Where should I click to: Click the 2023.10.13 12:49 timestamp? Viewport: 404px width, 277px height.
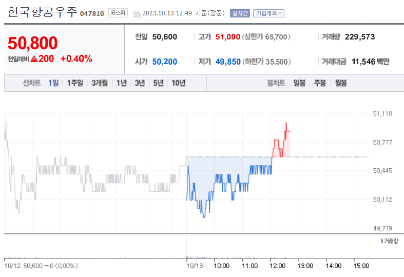tap(167, 13)
